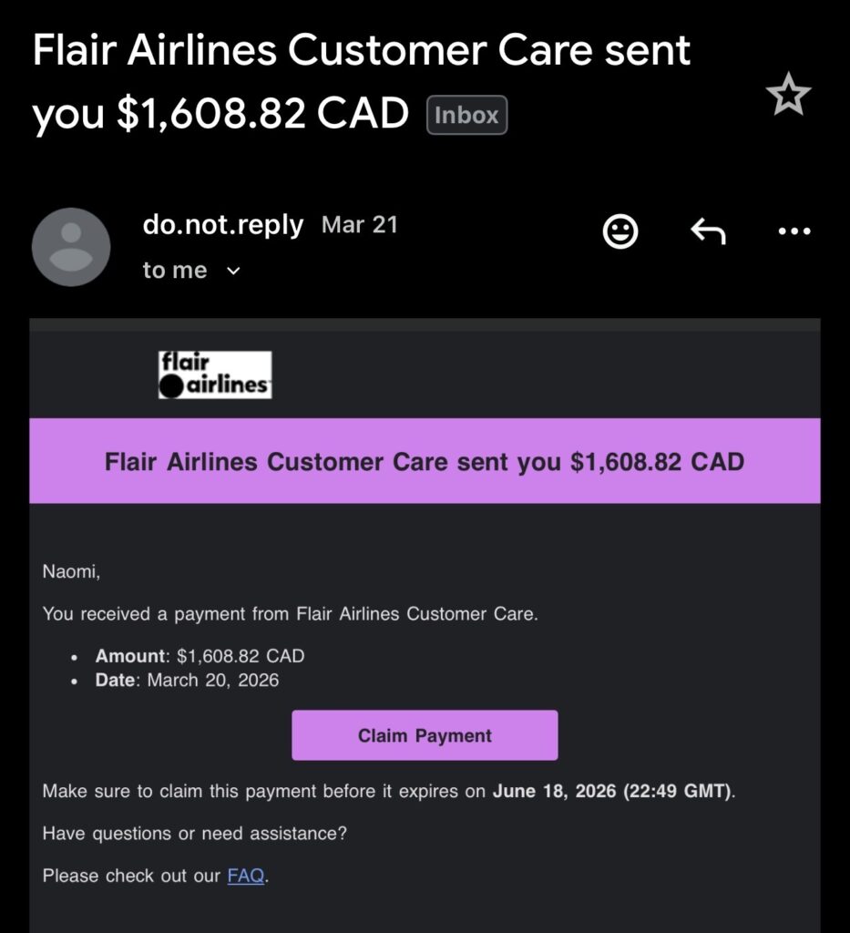Tap the Mar 21 date label
850x933 pixels.
359,224
